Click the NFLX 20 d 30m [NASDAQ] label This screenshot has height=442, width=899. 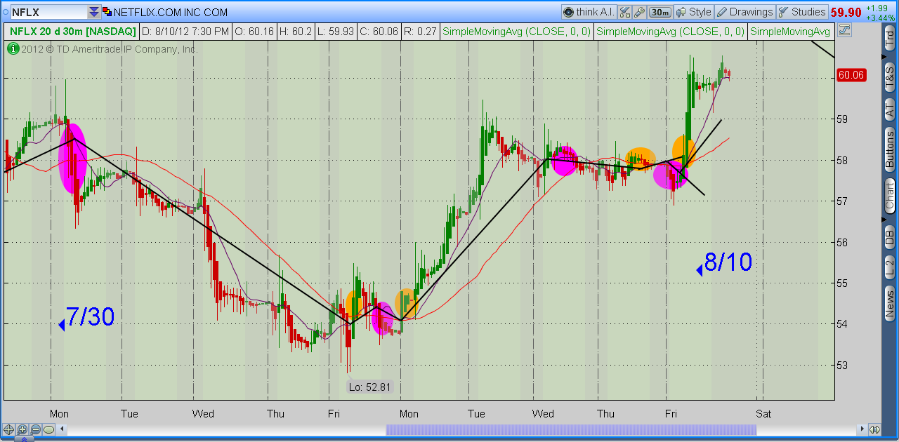pyautogui.click(x=72, y=32)
